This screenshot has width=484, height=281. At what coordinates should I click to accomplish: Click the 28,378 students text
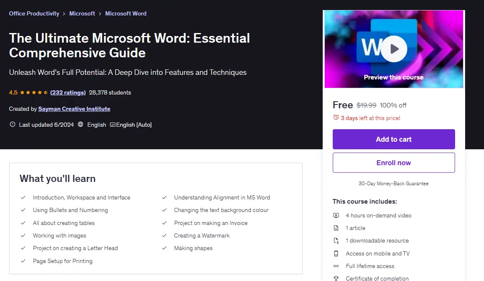pos(110,92)
